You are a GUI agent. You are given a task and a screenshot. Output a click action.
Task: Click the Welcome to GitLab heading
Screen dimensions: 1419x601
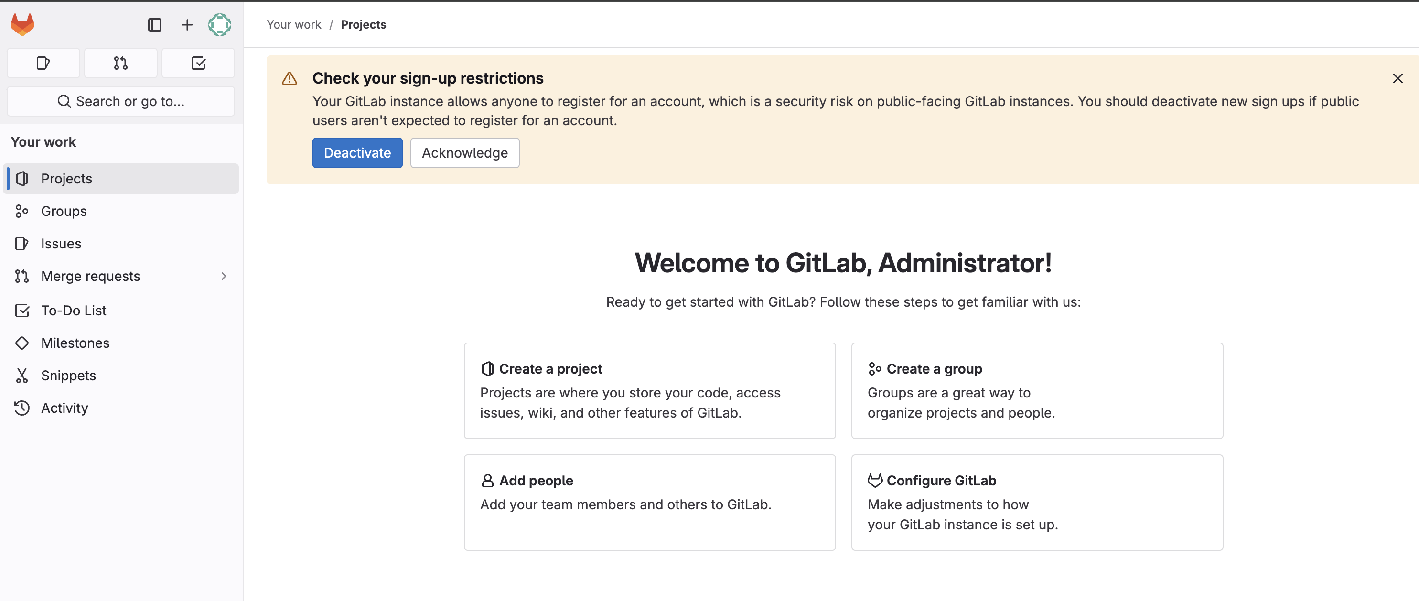843,263
